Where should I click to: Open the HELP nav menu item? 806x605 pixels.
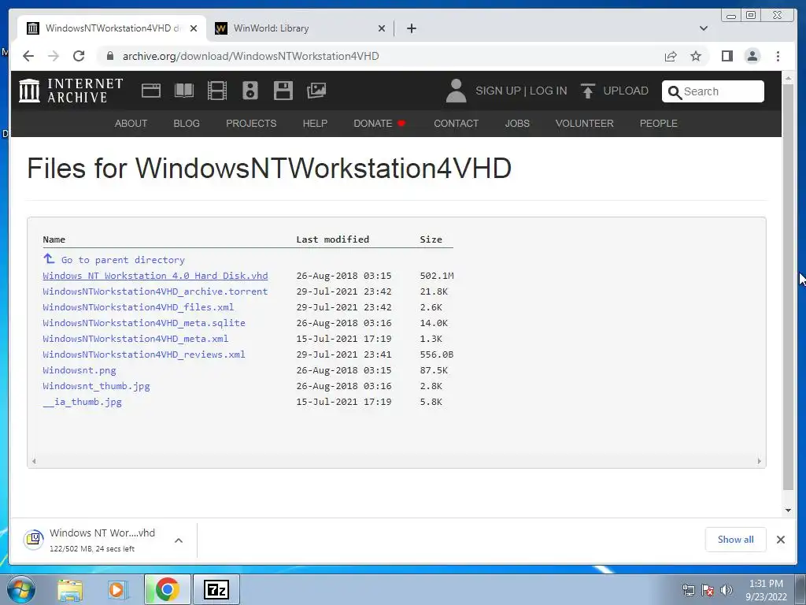[x=315, y=124]
